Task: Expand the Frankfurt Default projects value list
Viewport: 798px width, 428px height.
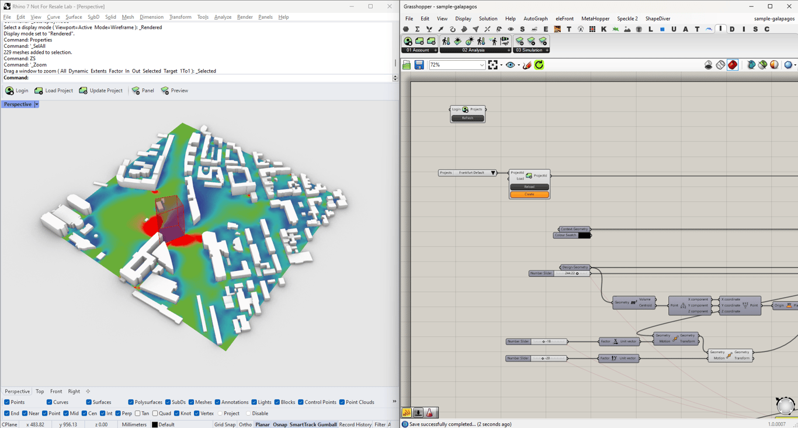Action: point(493,173)
